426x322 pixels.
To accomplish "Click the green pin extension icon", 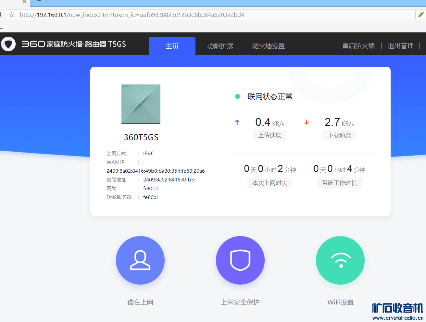I will tap(421, 15).
